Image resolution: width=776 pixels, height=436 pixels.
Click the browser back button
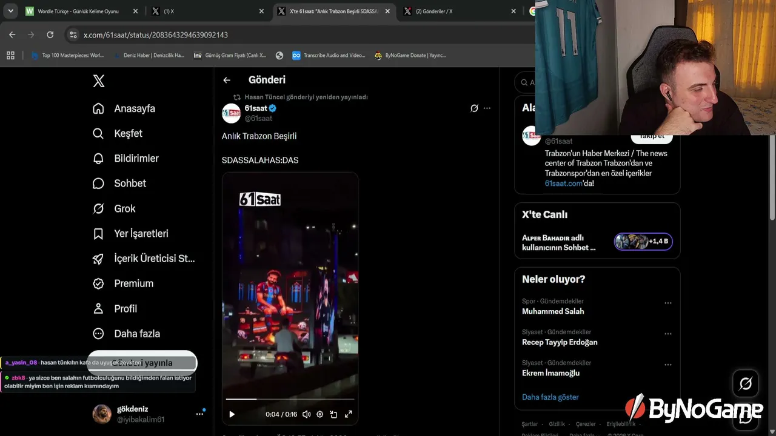[12, 35]
